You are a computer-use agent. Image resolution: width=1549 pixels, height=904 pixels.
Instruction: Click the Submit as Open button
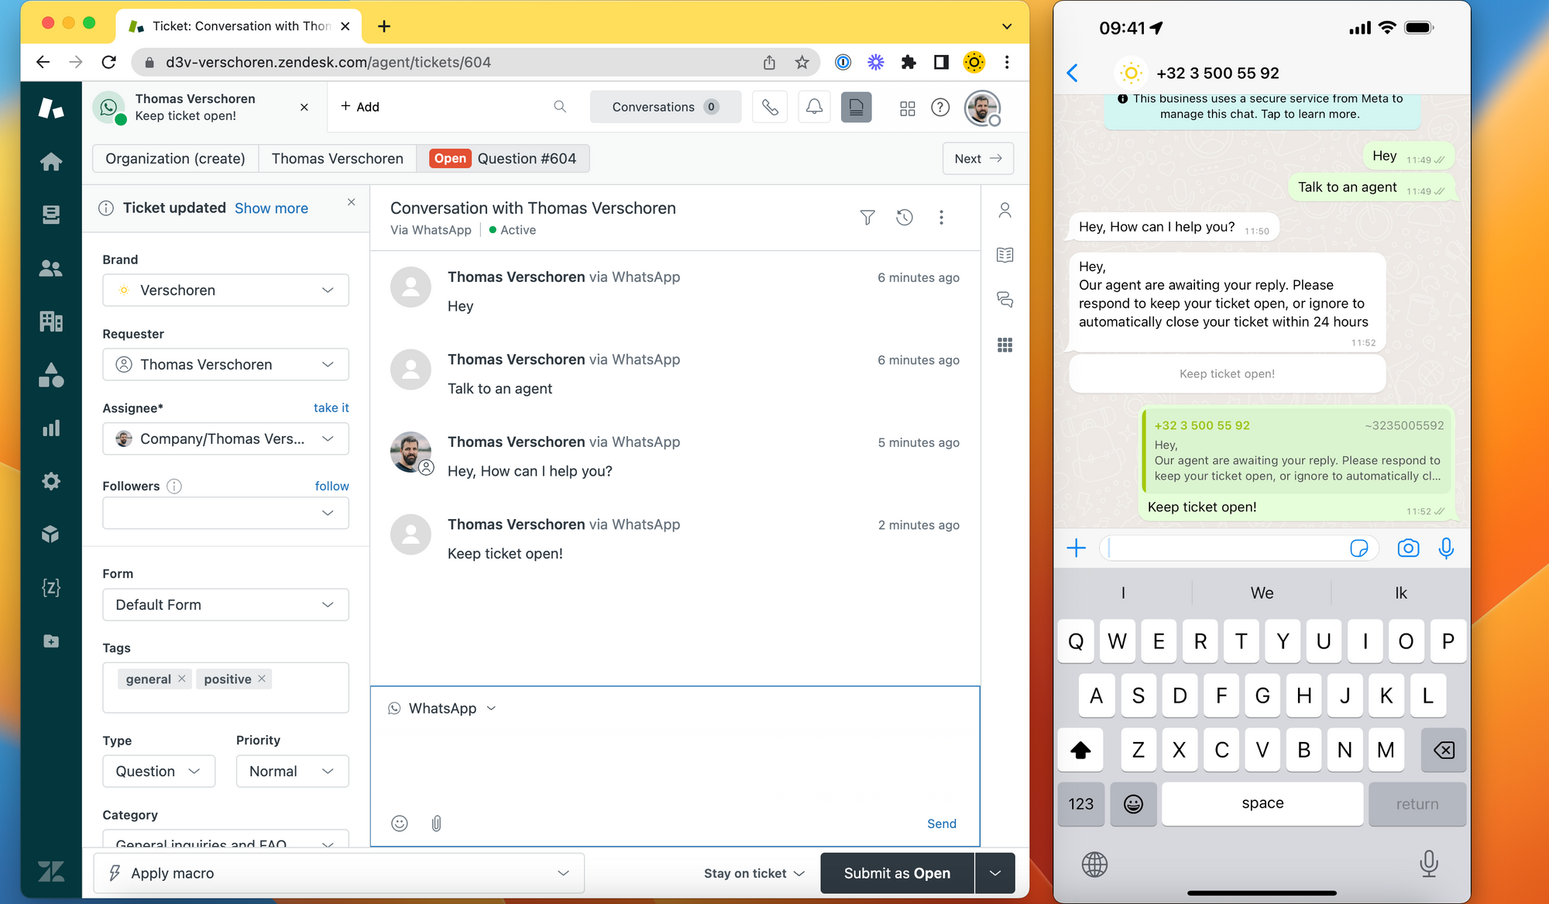tap(896, 873)
